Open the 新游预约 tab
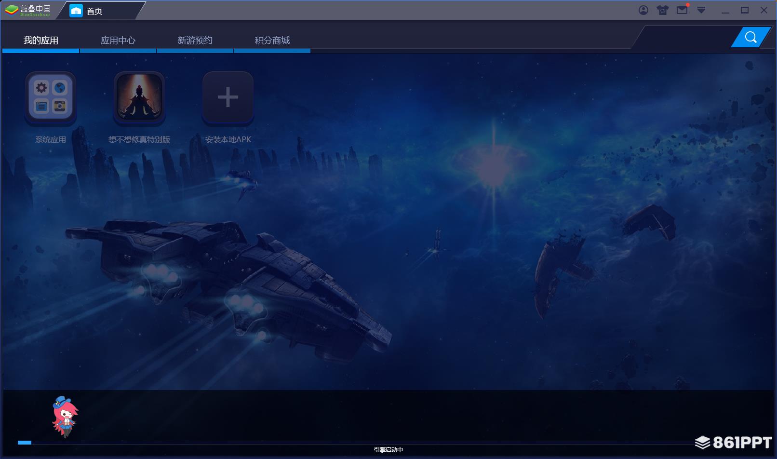Image resolution: width=777 pixels, height=459 pixels. pos(195,40)
